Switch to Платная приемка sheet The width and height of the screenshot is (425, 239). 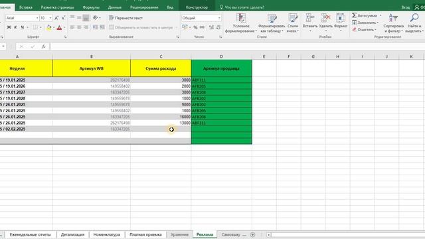[x=145, y=234]
